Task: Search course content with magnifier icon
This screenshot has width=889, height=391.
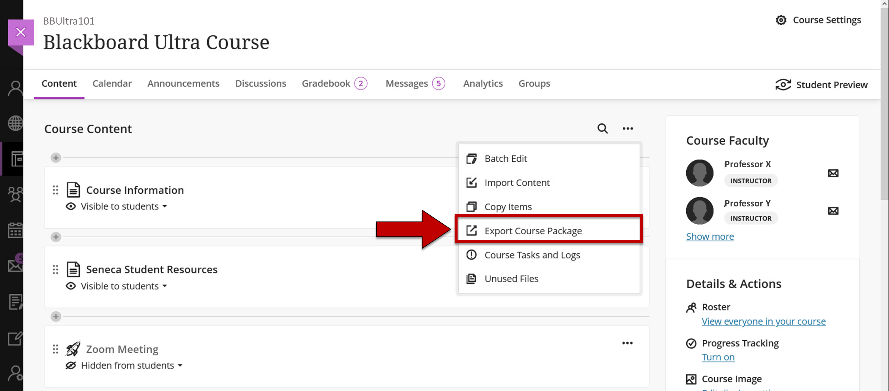Action: [x=603, y=128]
